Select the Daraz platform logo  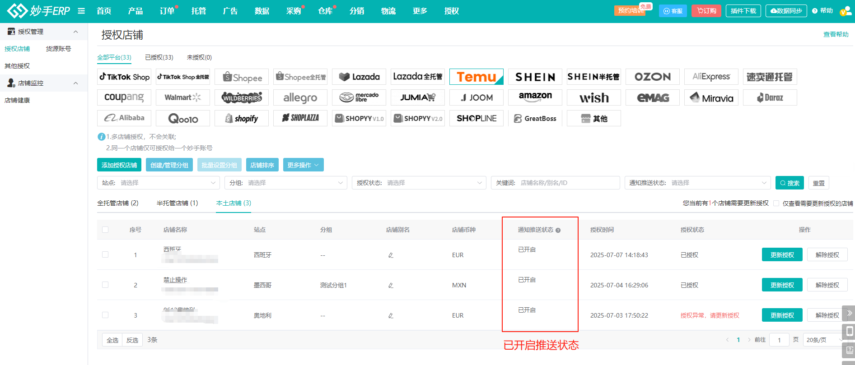pos(770,97)
